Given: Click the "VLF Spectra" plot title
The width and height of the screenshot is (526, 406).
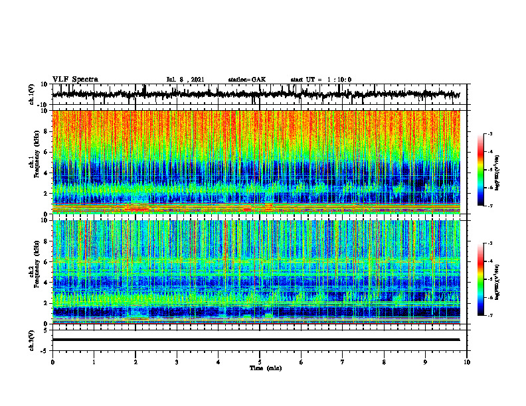Looking at the screenshot, I should pyautogui.click(x=75, y=80).
